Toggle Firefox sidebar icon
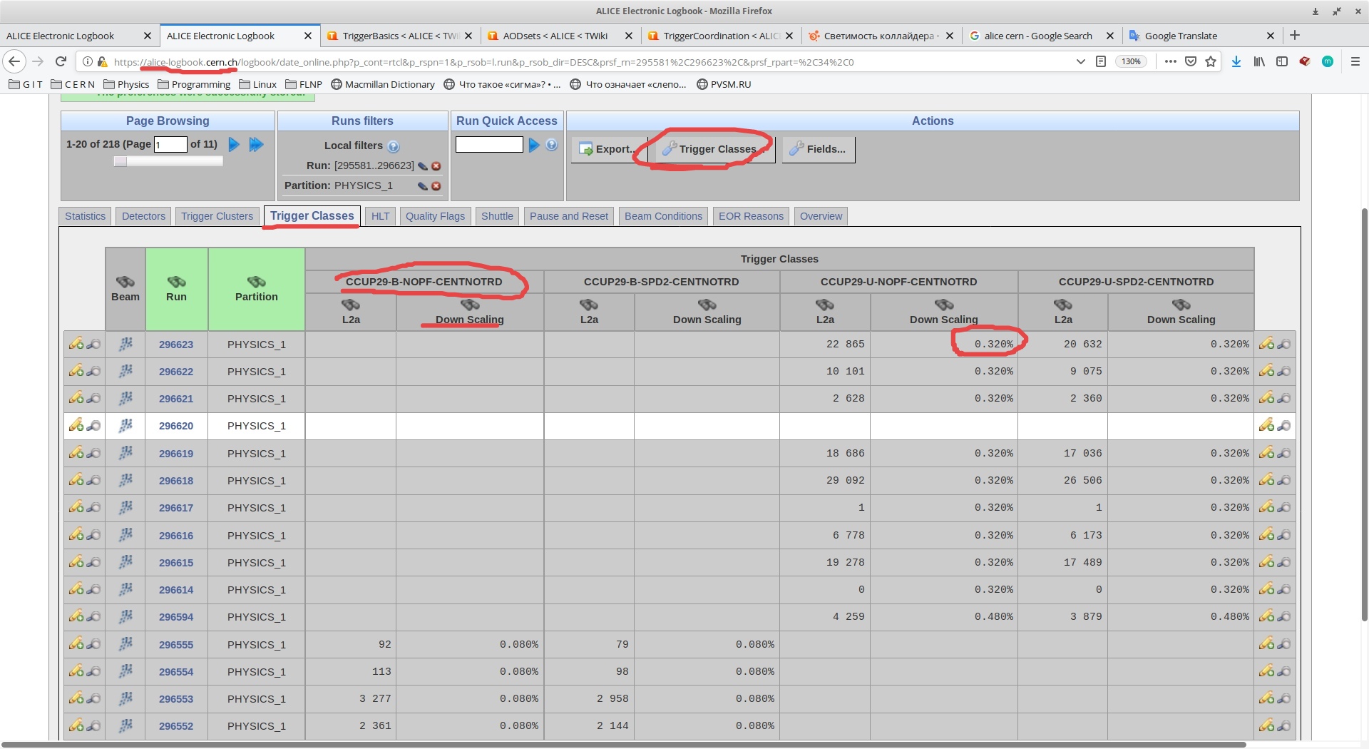Screen dimensions: 1369x749 coord(1282,61)
